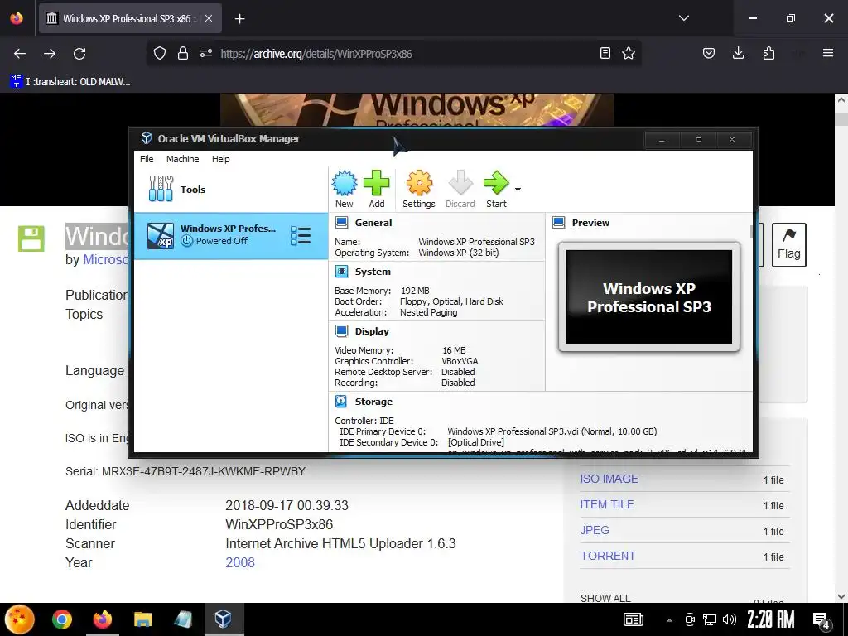Click the System section header
The width and height of the screenshot is (848, 636).
pos(373,272)
